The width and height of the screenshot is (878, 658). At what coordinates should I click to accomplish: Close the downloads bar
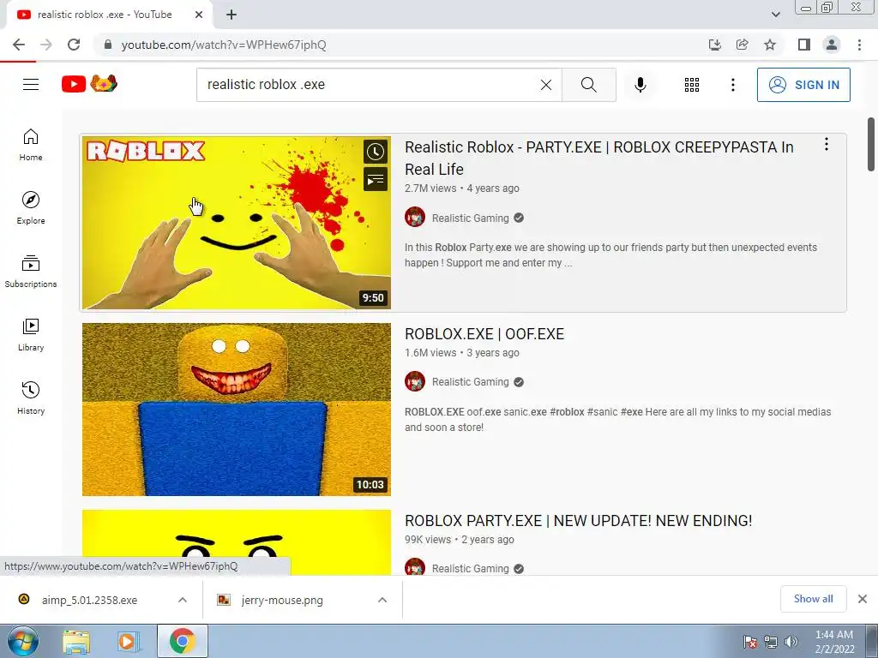tap(863, 599)
